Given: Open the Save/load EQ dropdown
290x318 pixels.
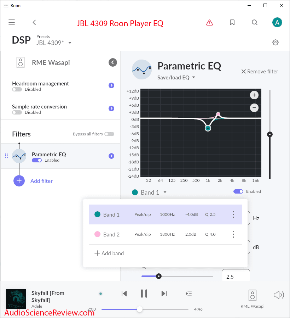Looking at the screenshot, I should 176,78.
